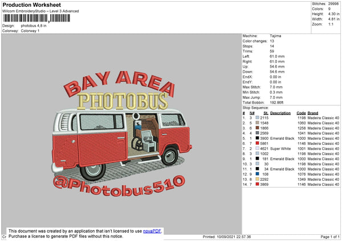
Task: Click the Width value '4.81 in'
Action: (x=333, y=19)
